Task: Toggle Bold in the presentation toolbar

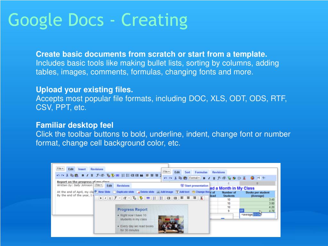Action: click(101, 198)
